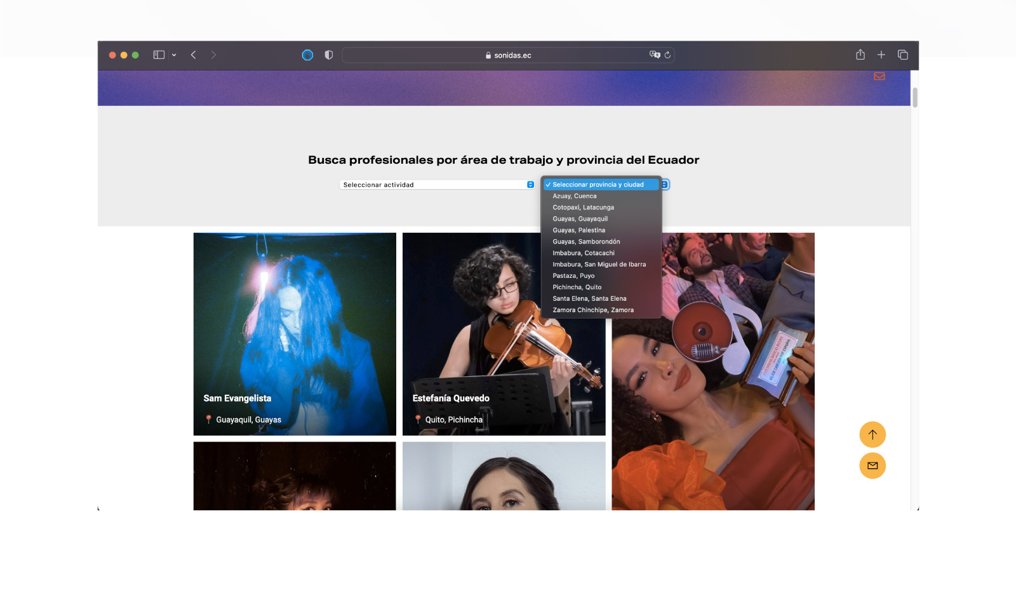Click the translate icon in address bar

click(x=654, y=55)
